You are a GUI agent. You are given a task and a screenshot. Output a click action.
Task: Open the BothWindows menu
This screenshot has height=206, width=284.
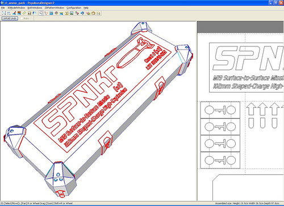(x=35, y=8)
